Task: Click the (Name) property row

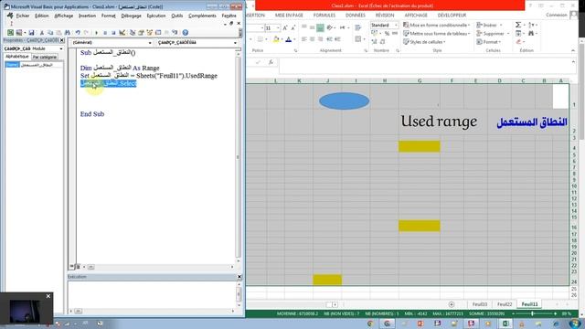Action: coord(34,65)
